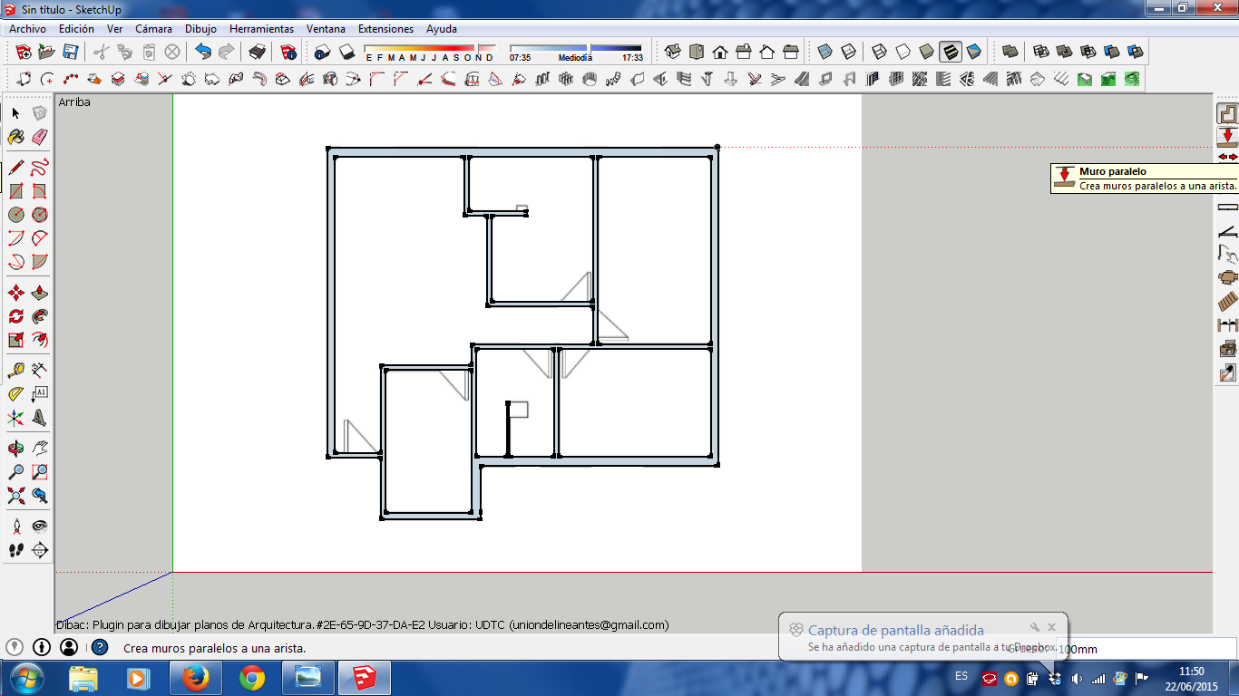The image size is (1239, 696).
Task: Click the Dibac parallel wall tool
Action: pos(1227,137)
